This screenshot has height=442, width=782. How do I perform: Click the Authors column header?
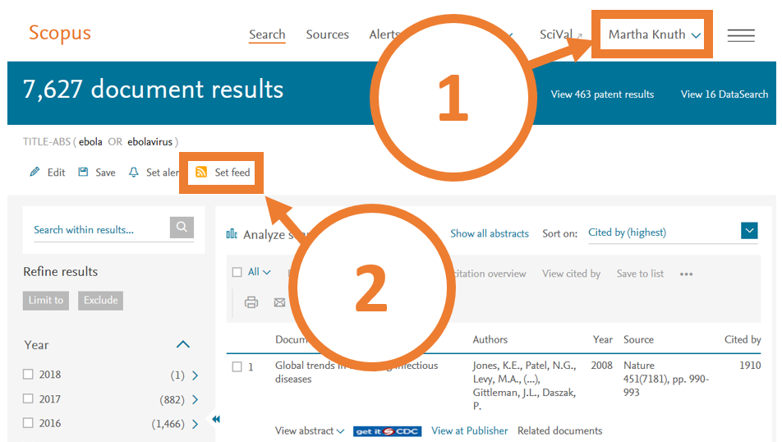pyautogui.click(x=490, y=339)
